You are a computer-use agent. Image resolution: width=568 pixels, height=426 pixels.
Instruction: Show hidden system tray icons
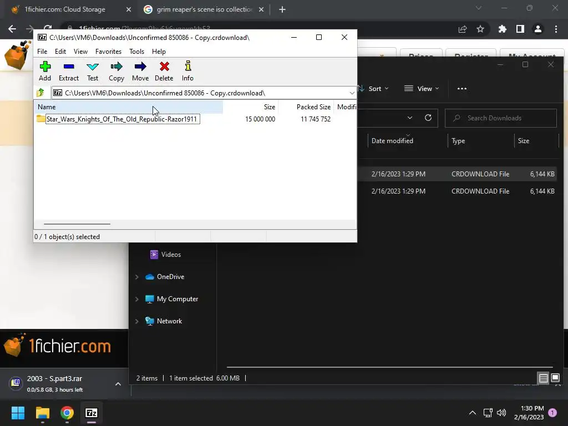point(473,413)
